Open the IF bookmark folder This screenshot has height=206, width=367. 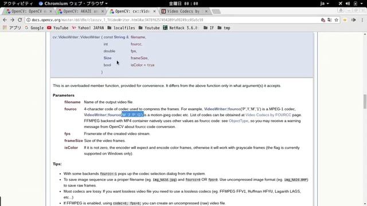click(x=209, y=28)
